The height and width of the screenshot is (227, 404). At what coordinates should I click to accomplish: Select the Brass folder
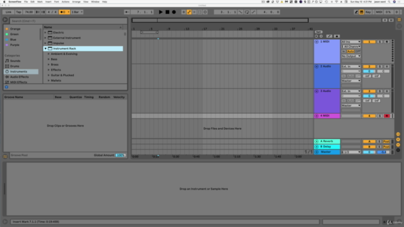click(54, 64)
